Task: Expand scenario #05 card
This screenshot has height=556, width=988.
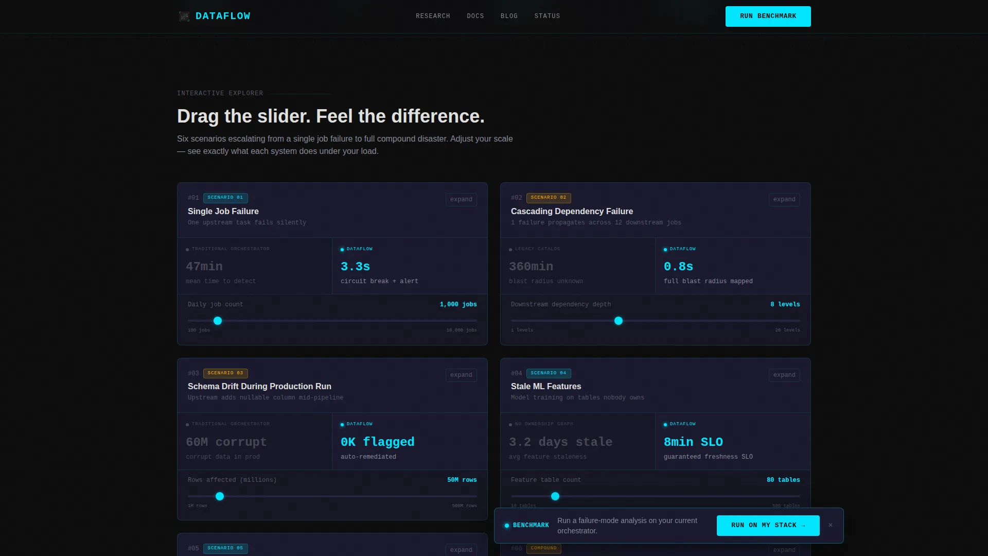Action: pyautogui.click(x=461, y=550)
